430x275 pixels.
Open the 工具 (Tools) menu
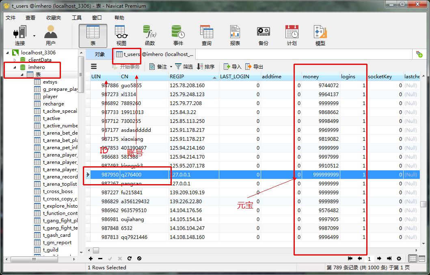point(77,18)
